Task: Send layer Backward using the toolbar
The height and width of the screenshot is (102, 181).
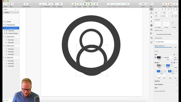Action: pyautogui.click(x=48, y=4)
